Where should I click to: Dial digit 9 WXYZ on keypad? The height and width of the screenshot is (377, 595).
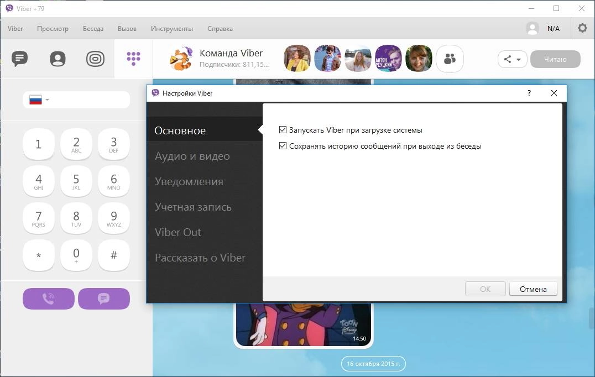tap(114, 218)
